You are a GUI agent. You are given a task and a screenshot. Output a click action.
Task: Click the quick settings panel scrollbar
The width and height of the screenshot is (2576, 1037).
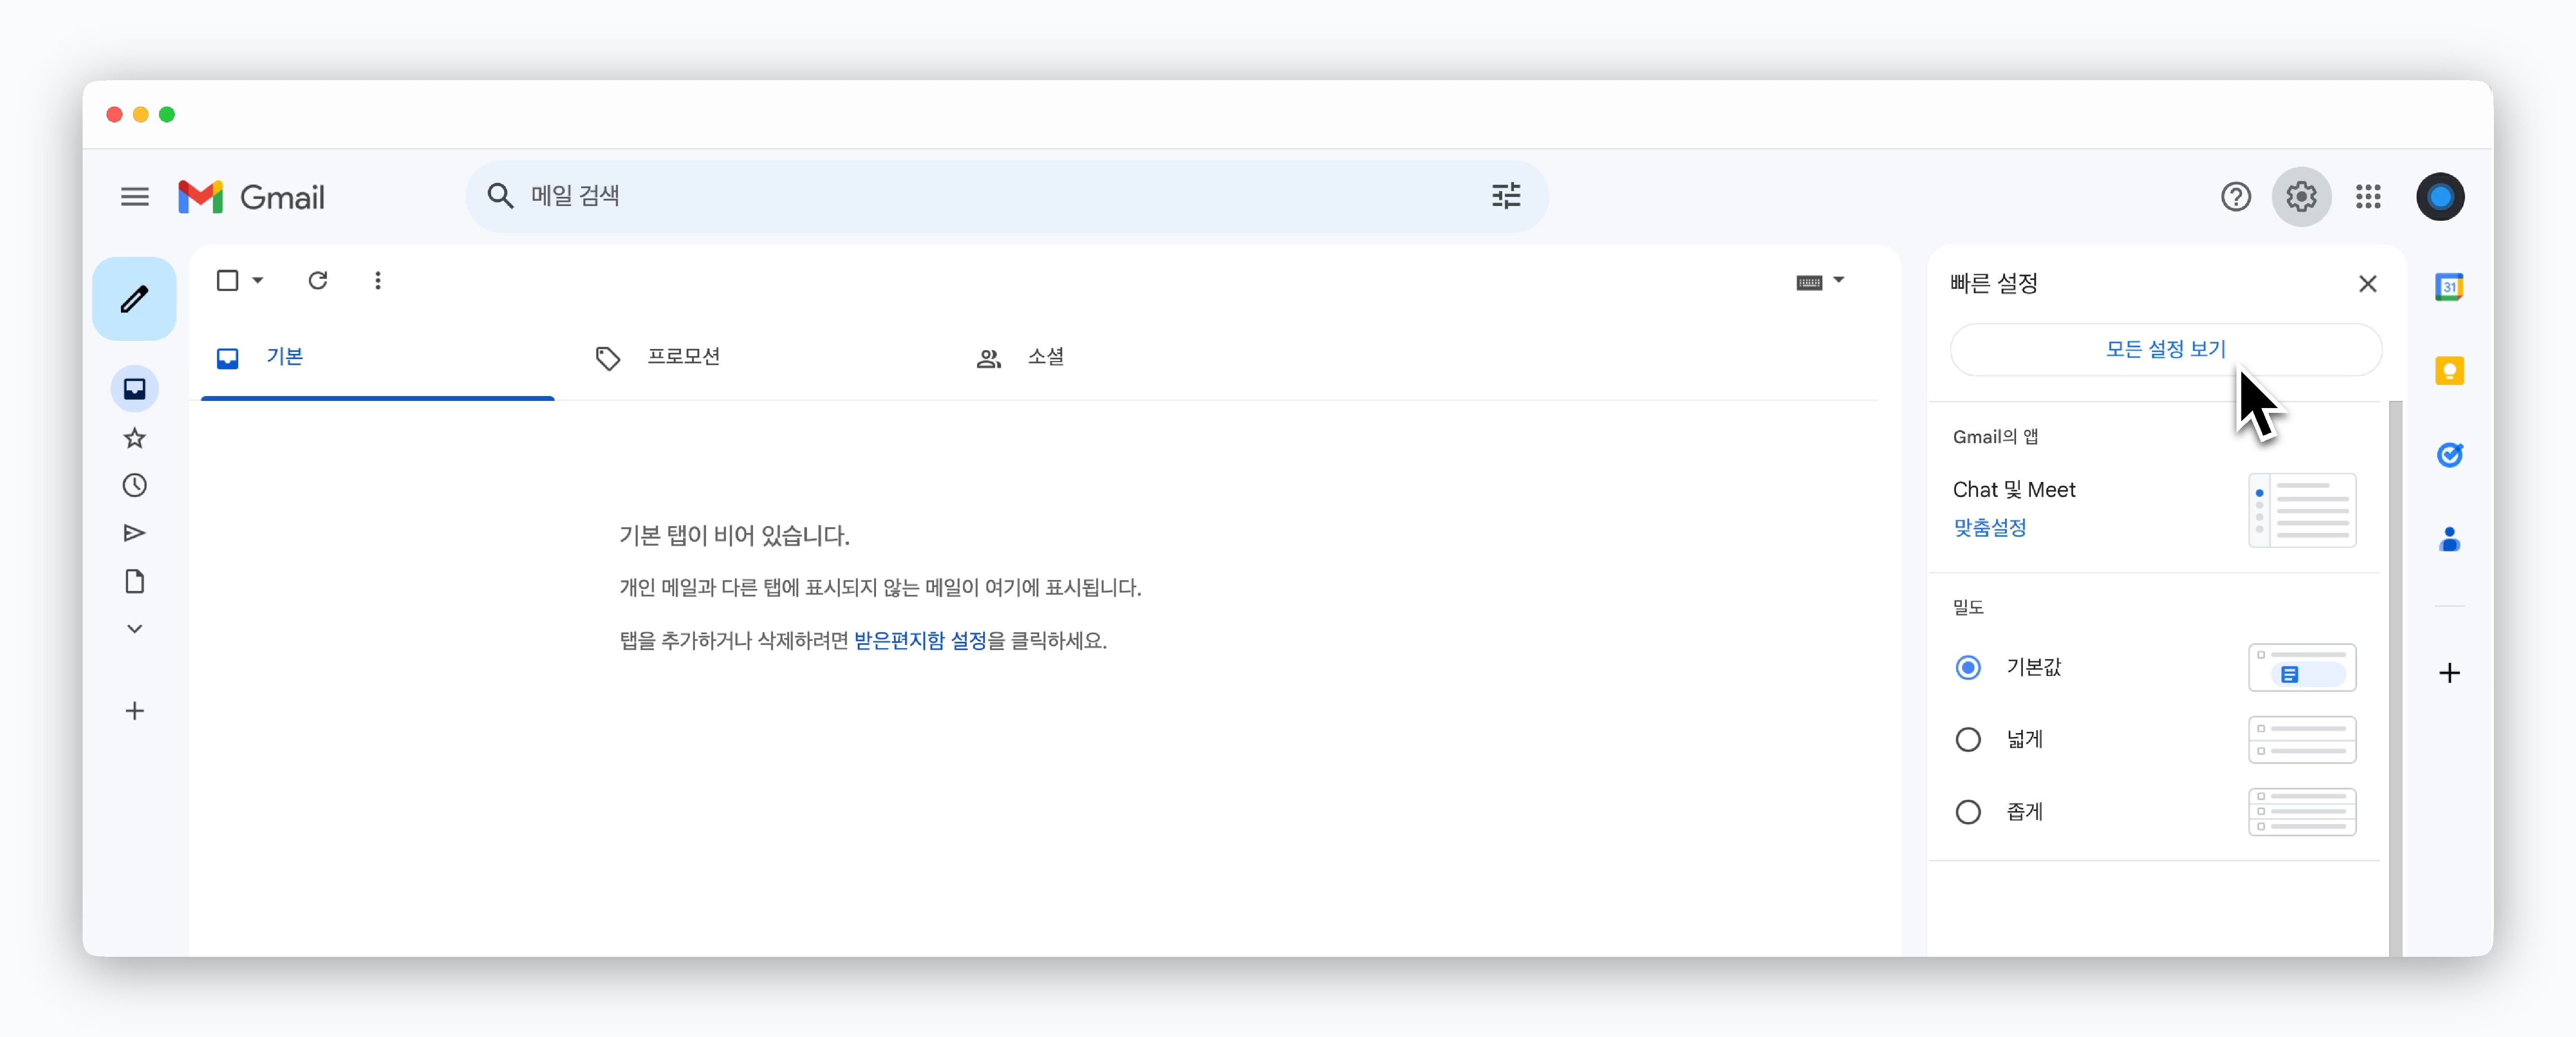click(x=2395, y=678)
